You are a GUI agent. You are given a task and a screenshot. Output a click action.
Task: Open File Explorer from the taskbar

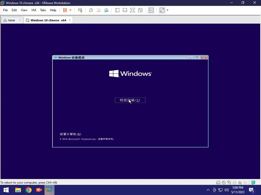coord(18,190)
